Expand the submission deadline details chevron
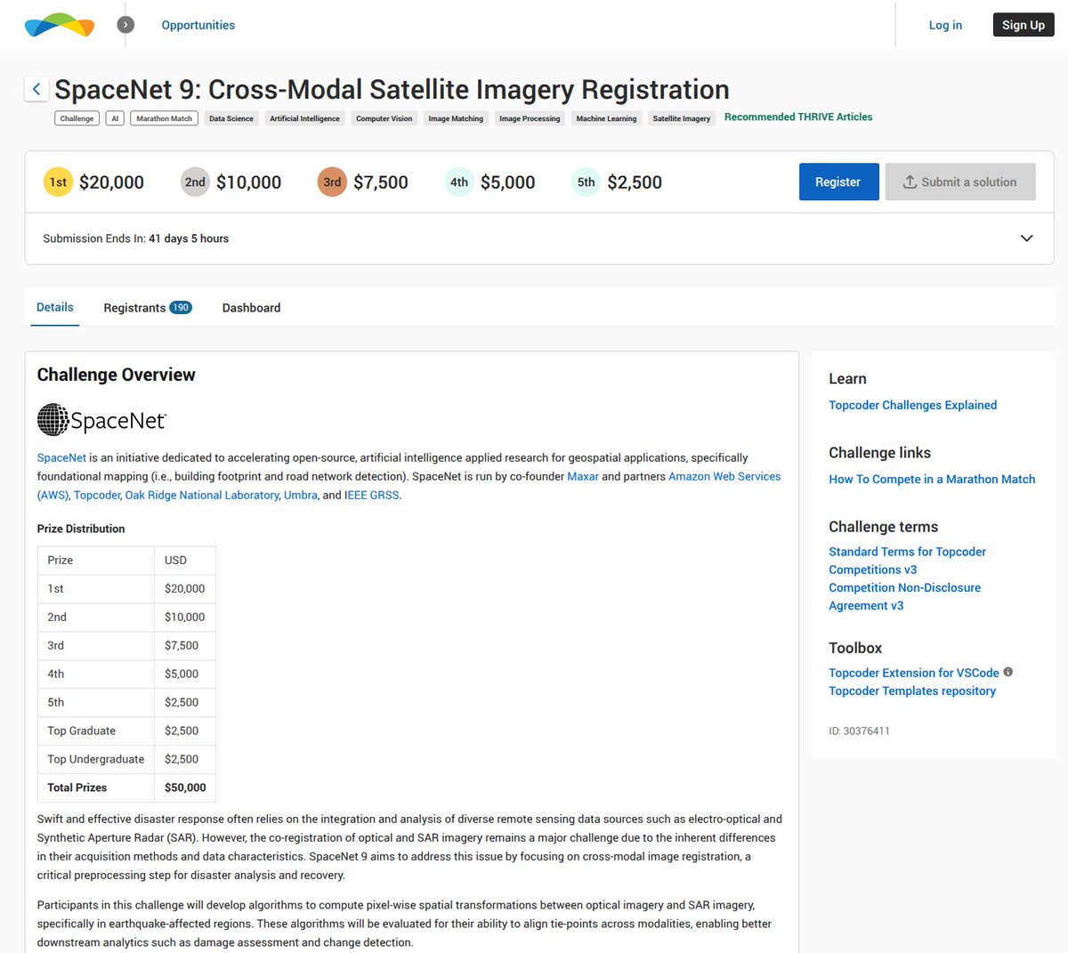The width and height of the screenshot is (1068, 953). coord(1026,238)
